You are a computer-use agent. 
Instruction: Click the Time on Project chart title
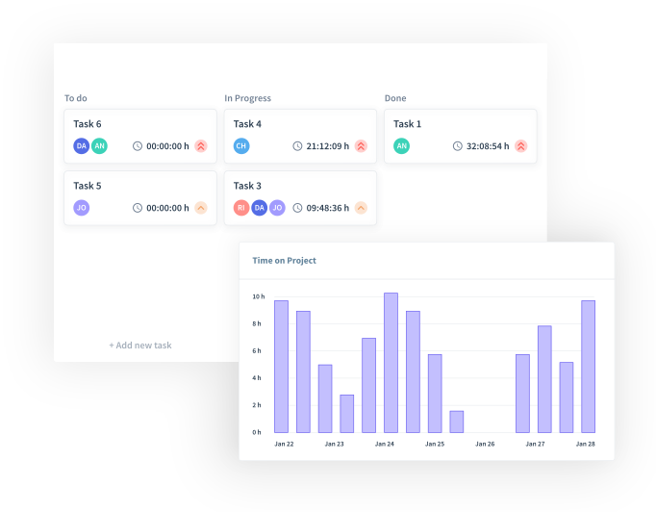[x=284, y=261]
